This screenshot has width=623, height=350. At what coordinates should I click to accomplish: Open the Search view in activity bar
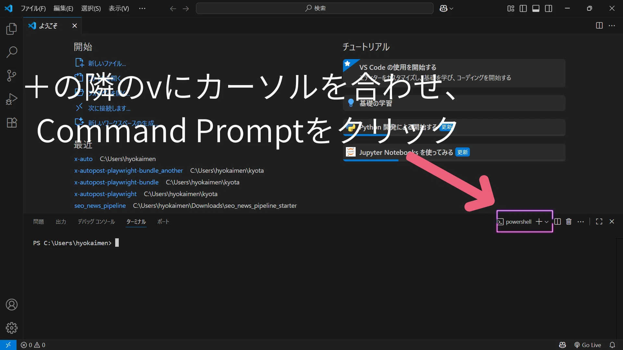click(x=12, y=52)
